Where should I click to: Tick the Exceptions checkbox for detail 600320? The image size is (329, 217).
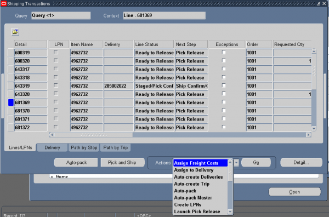[x=224, y=61]
